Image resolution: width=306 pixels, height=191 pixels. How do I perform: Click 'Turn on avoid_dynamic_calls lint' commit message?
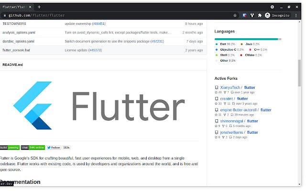pos(118,32)
